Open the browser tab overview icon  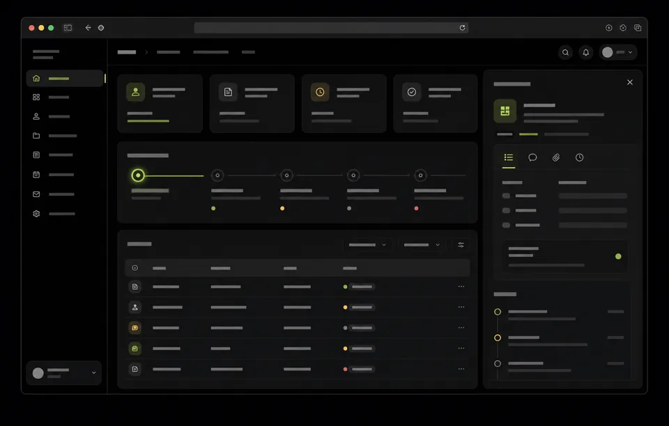point(638,28)
